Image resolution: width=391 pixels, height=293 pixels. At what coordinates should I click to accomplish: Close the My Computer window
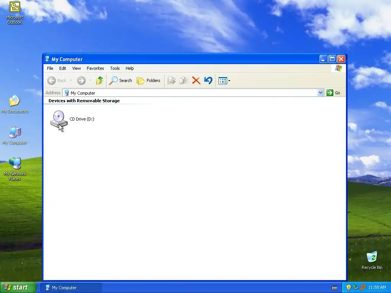[341, 59]
